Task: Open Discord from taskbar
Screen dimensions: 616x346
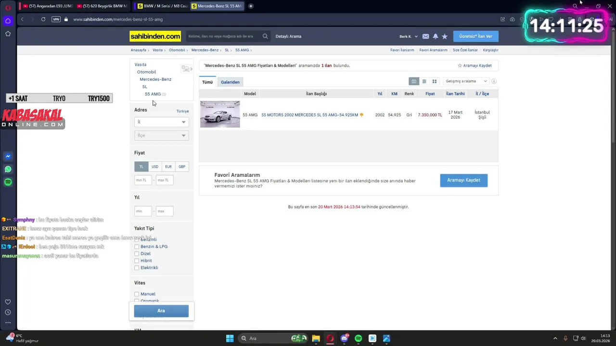Action: 344,338
